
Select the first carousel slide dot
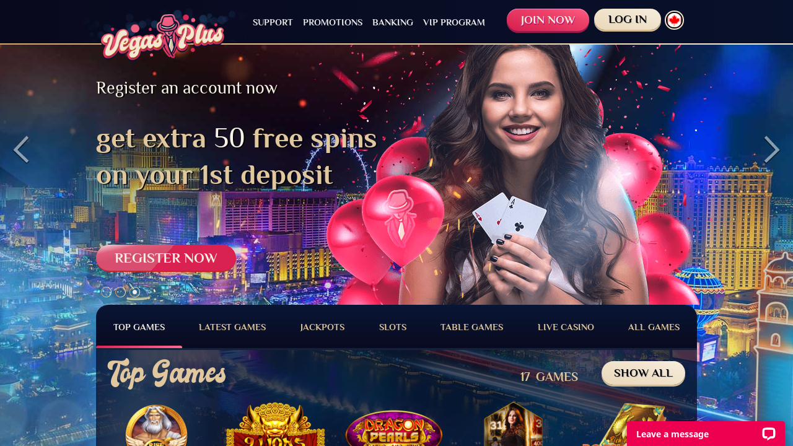[x=106, y=292]
